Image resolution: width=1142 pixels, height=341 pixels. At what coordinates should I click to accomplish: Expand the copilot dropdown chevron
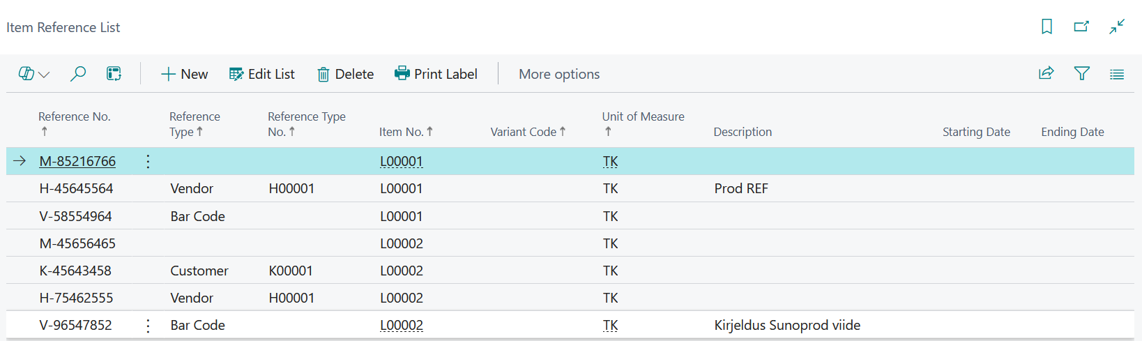[45, 75]
